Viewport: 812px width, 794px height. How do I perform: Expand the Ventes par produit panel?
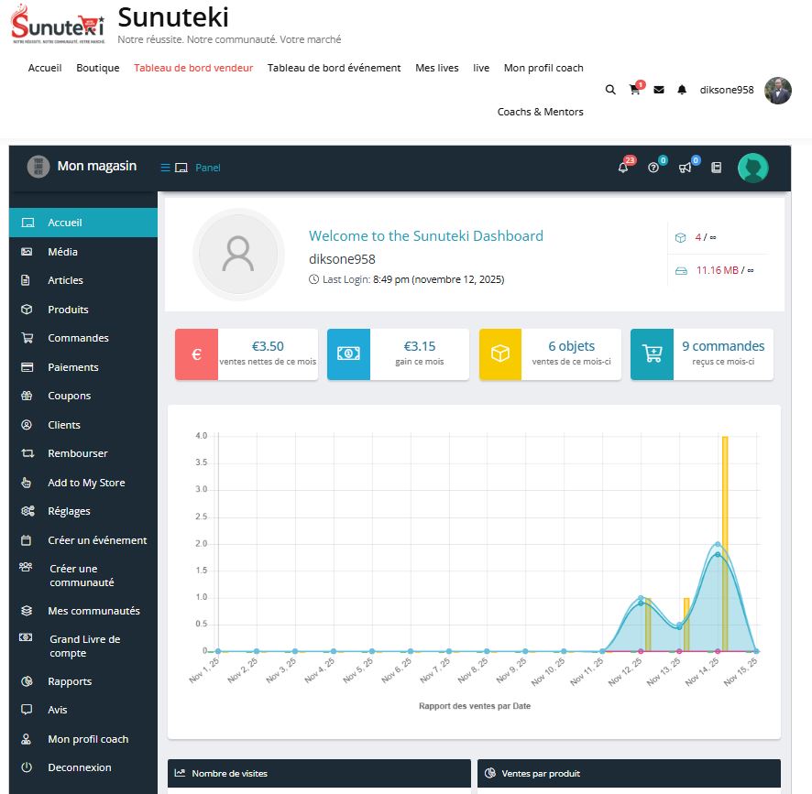629,773
